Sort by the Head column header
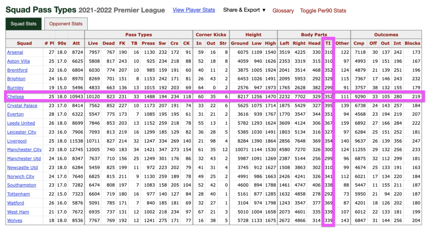 pos(314,43)
